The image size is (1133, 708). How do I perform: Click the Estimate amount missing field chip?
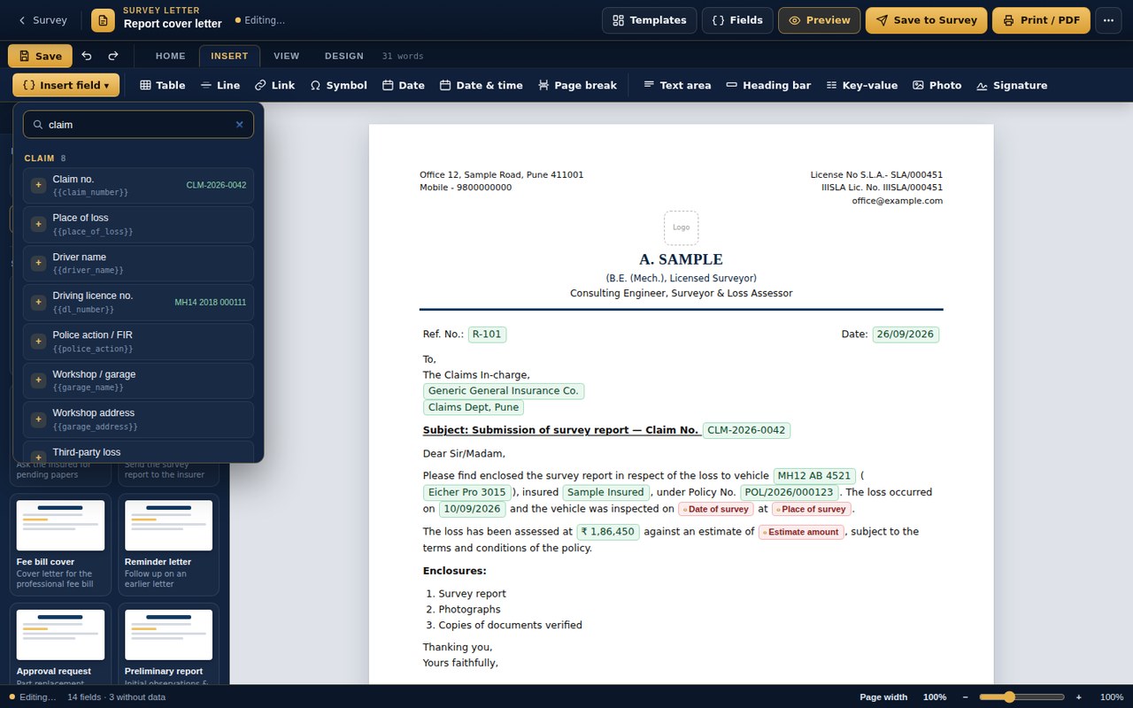[801, 532]
